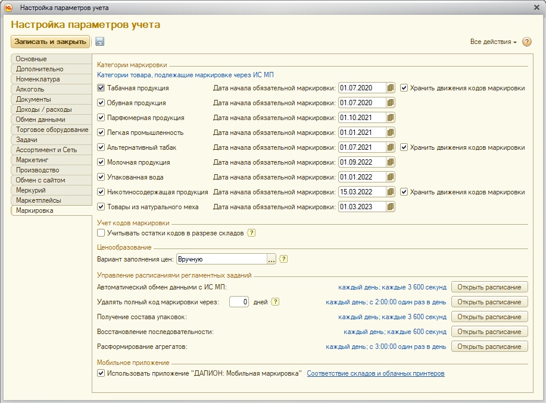546x403 pixels.
Task: Click Записать и закрыть button
Action: (x=50, y=42)
